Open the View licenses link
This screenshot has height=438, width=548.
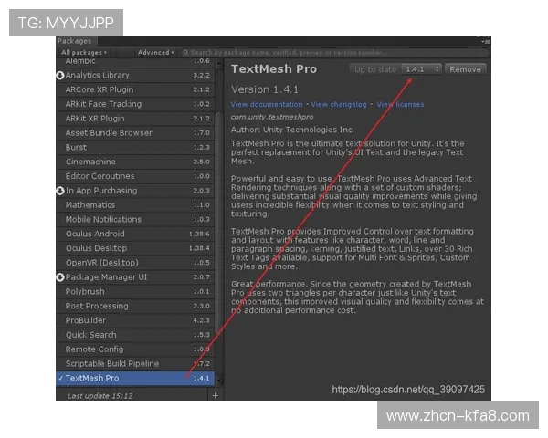[400, 105]
